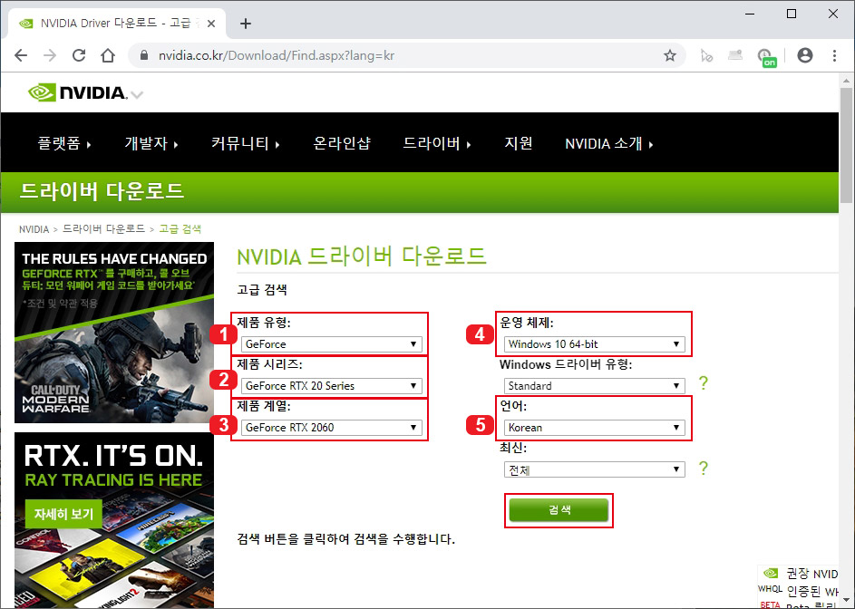
Task: Open the 제품 유형 GeForce dropdown
Action: tap(332, 344)
